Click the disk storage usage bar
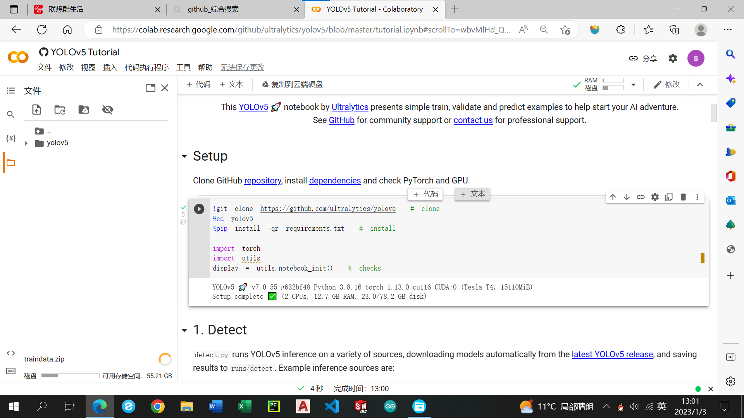The width and height of the screenshot is (744, 418). 70,376
